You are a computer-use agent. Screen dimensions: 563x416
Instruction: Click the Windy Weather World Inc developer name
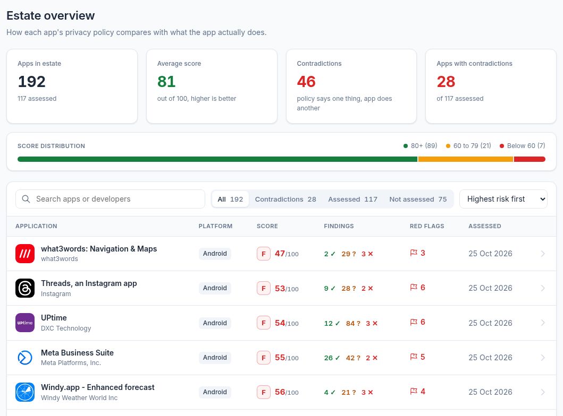pos(79,398)
